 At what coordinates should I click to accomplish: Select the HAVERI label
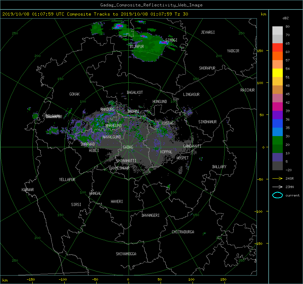117,202
